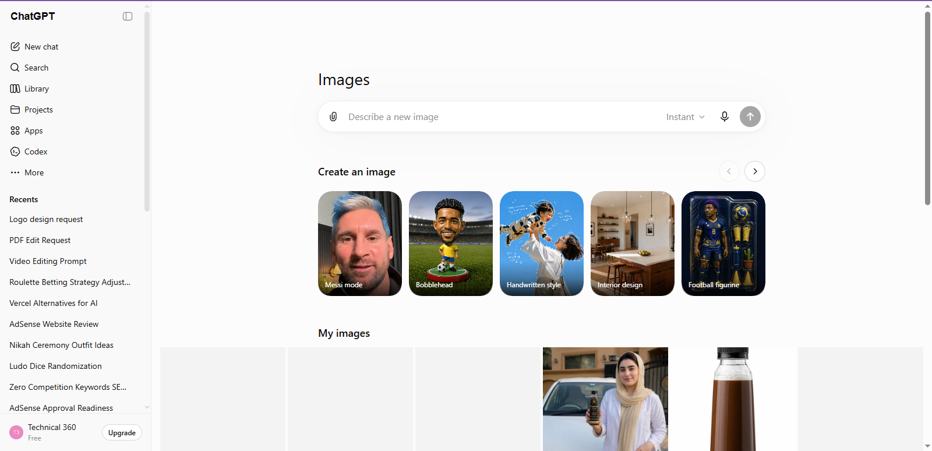Viewport: 932px width, 451px height.
Task: Open the PDF Edit Request chat
Action: coord(72,240)
